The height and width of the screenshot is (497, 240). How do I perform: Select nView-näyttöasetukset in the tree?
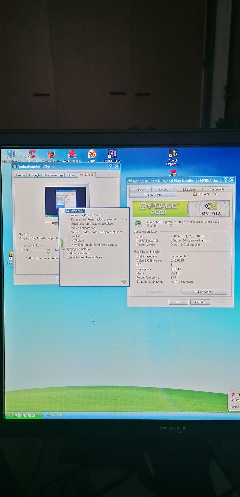(85, 215)
